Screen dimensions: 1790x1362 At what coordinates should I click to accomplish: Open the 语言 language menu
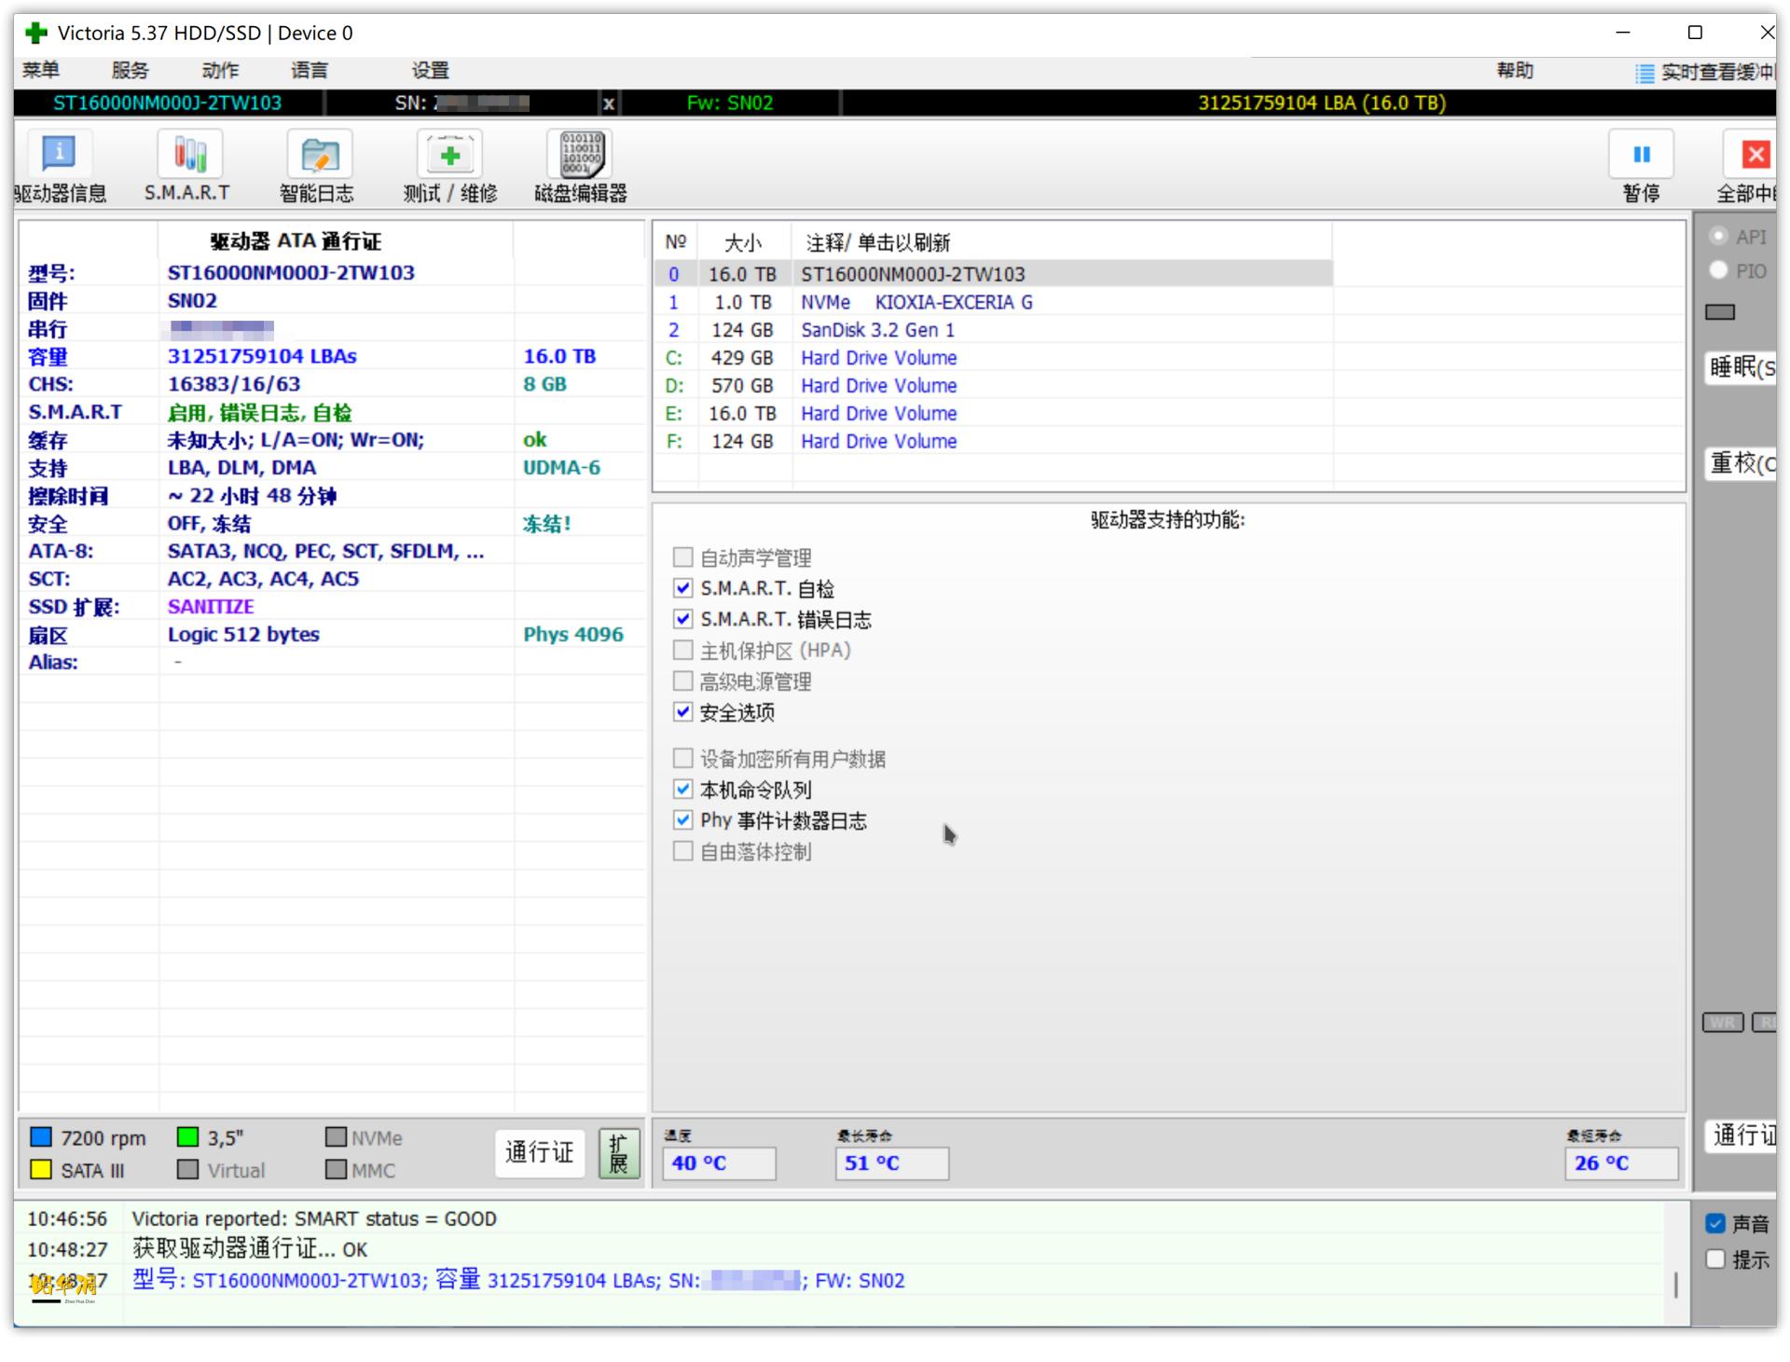pyautogui.click(x=310, y=71)
